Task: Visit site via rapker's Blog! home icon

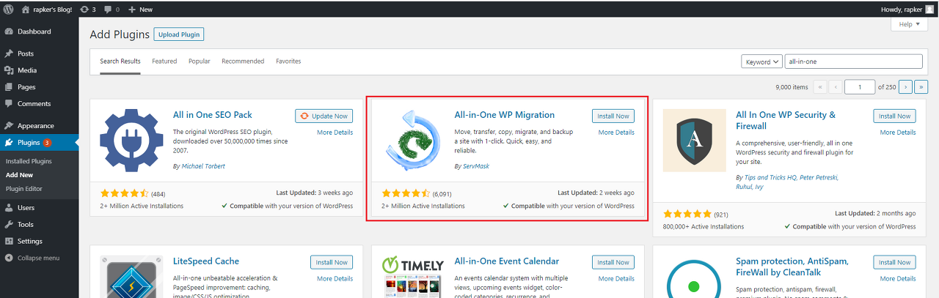Action: coord(26,10)
